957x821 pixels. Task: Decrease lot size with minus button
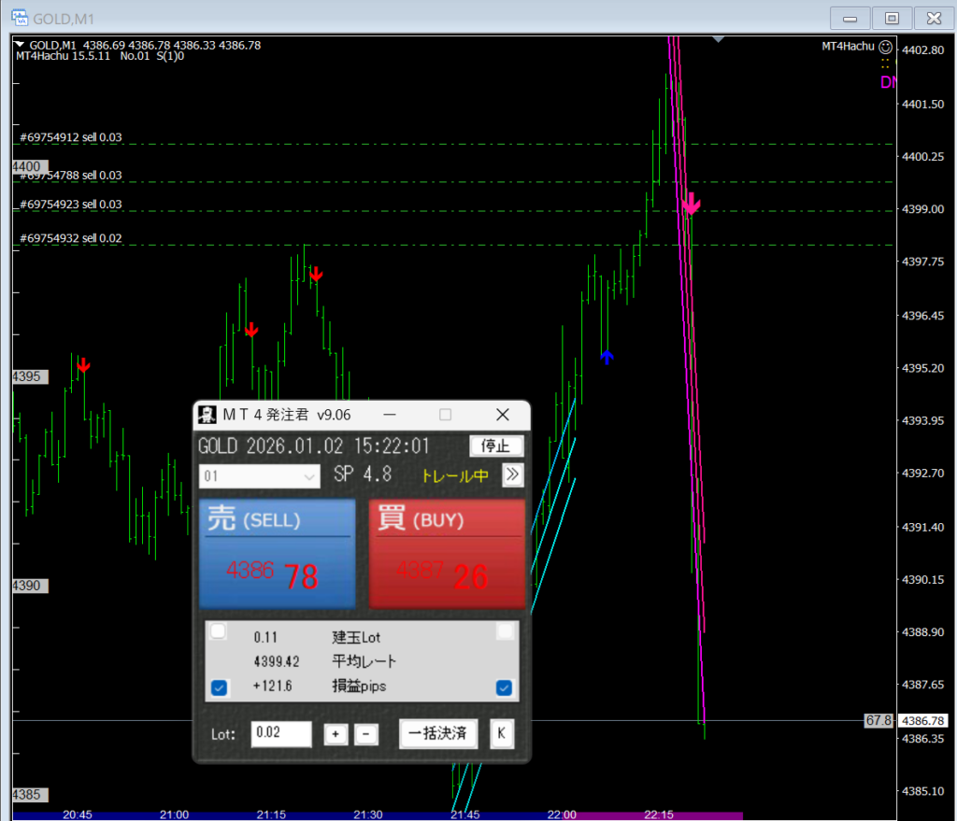click(365, 734)
